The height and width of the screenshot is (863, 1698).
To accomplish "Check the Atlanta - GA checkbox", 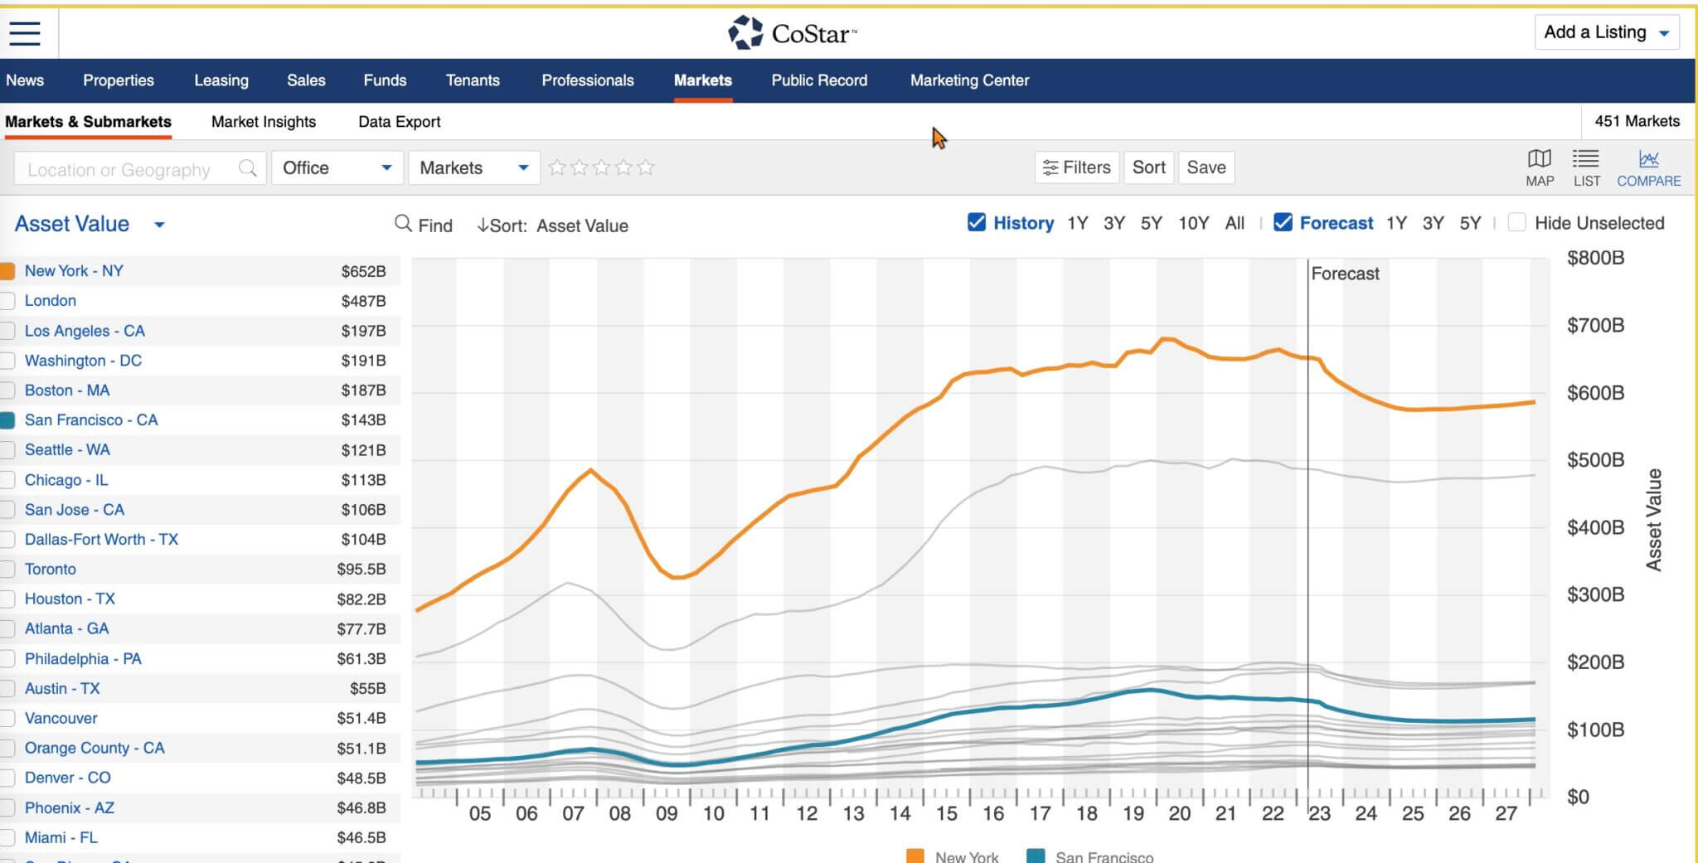I will click(x=7, y=629).
